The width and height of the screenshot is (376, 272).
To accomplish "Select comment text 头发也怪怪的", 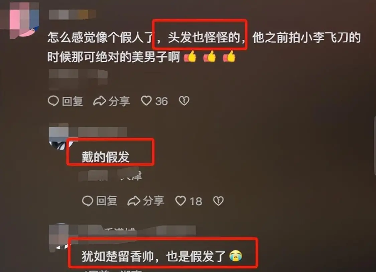I will tap(204, 37).
